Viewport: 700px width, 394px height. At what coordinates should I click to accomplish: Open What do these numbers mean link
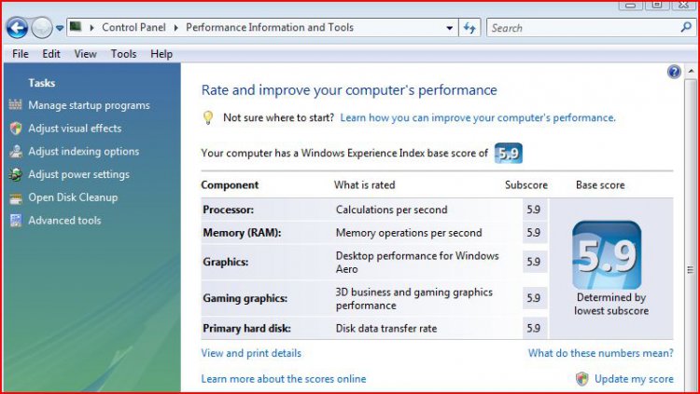600,353
